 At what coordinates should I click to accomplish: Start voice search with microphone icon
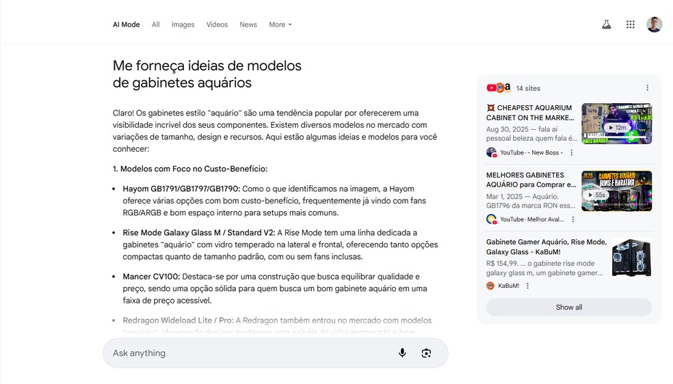(x=402, y=353)
